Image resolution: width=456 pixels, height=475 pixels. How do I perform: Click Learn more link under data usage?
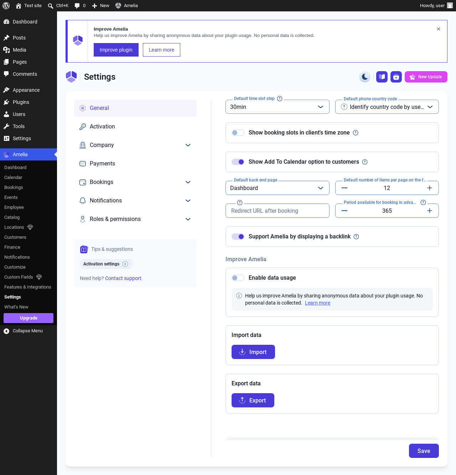coord(317,303)
